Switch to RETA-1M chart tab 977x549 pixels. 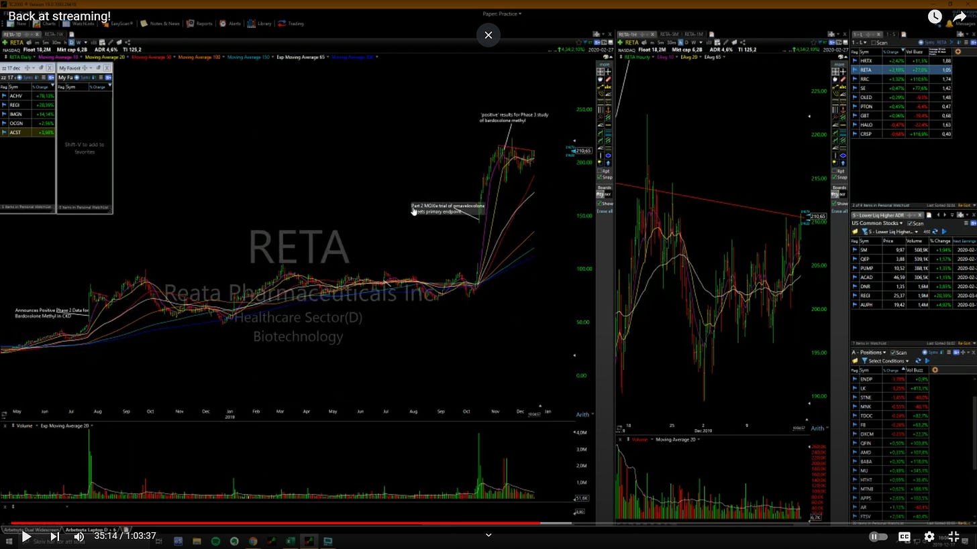(x=694, y=34)
